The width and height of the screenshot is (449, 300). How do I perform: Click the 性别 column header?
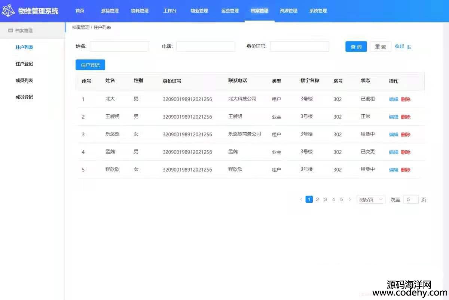point(138,81)
